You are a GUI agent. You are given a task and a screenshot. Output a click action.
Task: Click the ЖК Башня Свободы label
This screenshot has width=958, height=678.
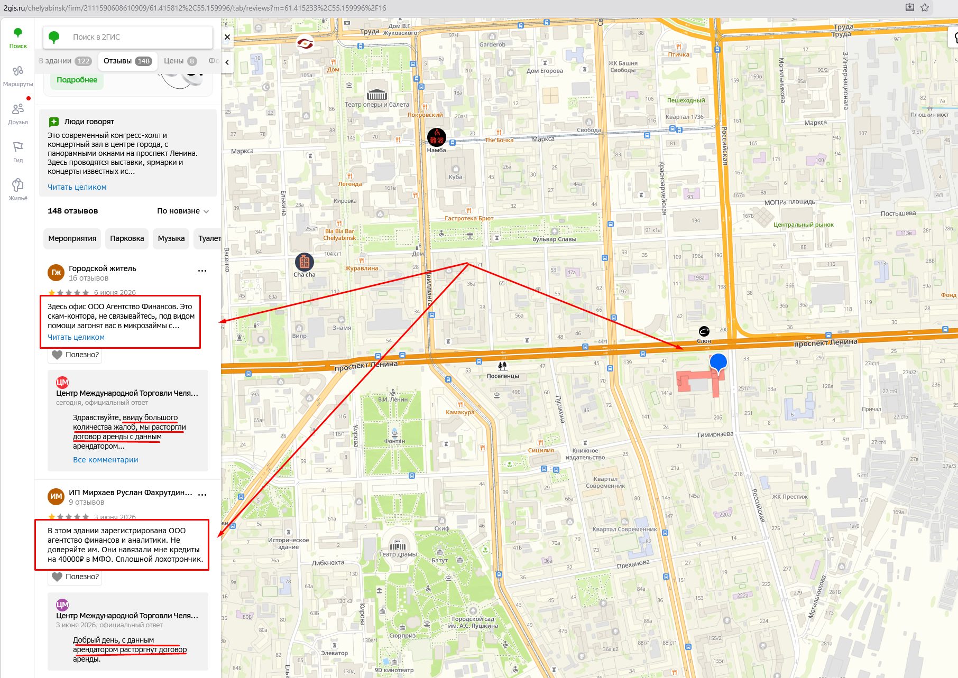(623, 67)
